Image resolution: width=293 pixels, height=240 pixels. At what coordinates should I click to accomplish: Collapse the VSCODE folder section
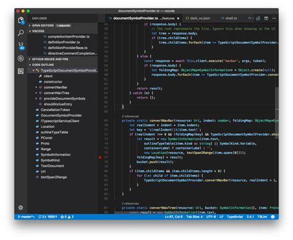[30, 31]
